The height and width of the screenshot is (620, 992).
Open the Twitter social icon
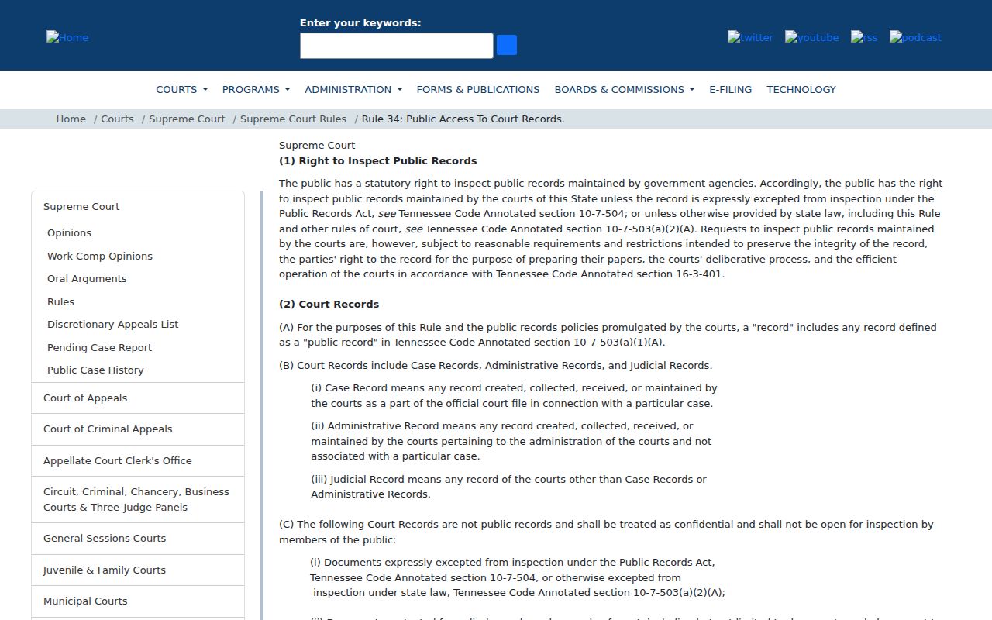coord(750,37)
